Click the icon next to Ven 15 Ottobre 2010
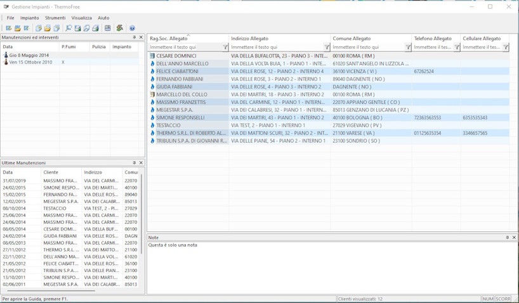The height and width of the screenshot is (303, 519). click(6, 62)
